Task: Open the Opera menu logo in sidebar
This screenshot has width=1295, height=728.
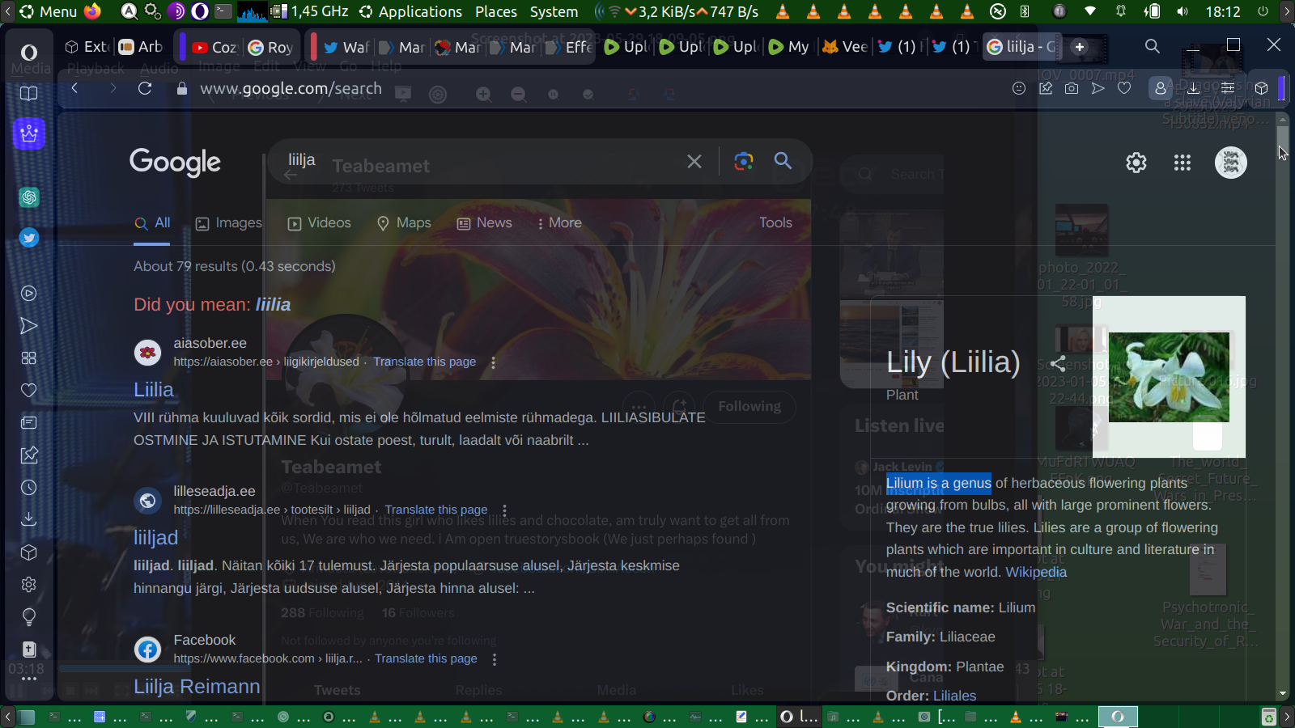Action: tap(29, 53)
